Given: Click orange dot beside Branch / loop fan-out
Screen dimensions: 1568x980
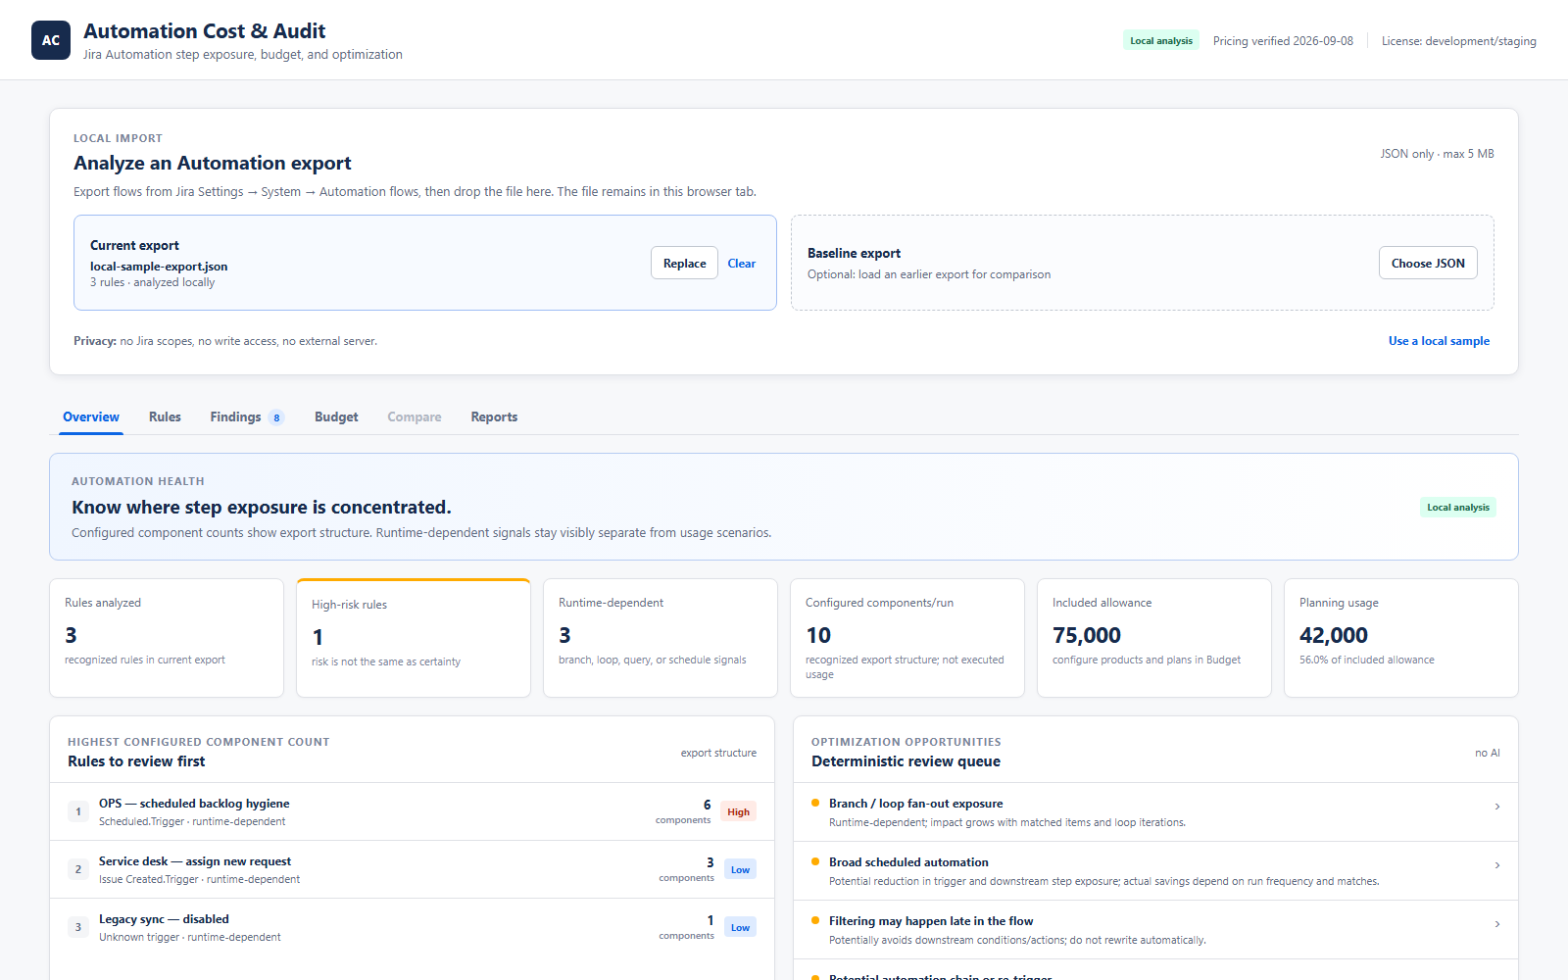Looking at the screenshot, I should (x=815, y=803).
